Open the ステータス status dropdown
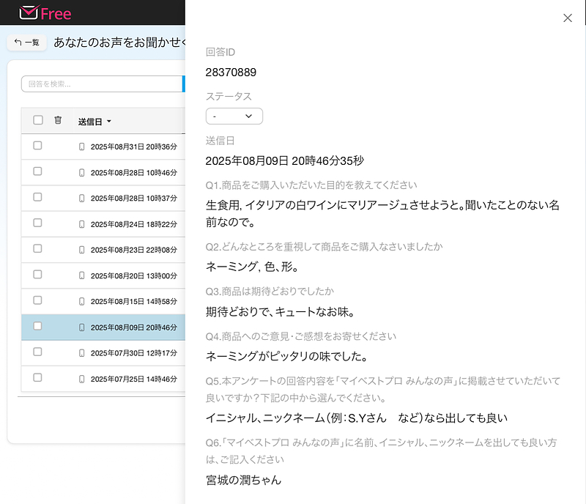 (234, 116)
